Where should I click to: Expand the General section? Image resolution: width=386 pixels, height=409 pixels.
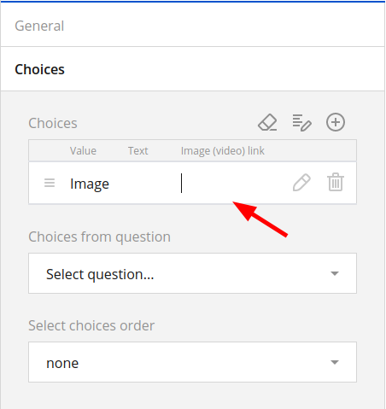193,26
